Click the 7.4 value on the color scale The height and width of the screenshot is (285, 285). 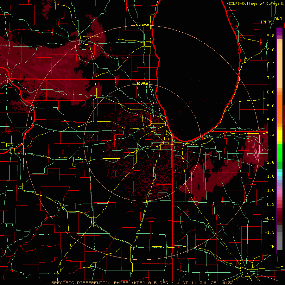tap(271, 78)
